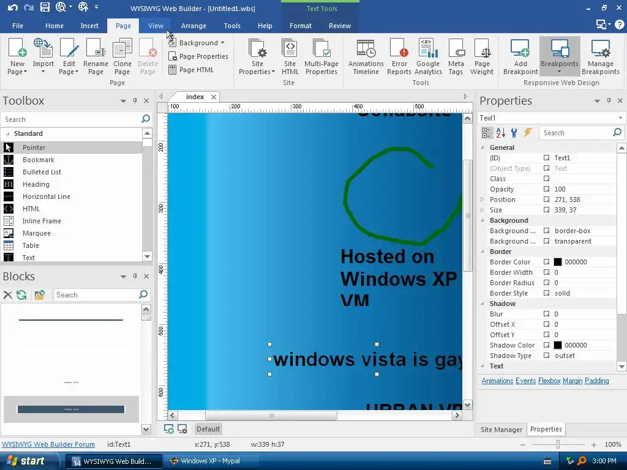Switch to the Home ribbon tab
Screen dimensions: 627x470
pos(54,26)
